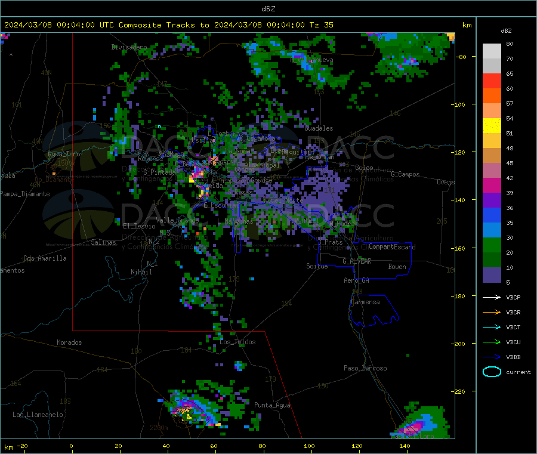
Task: Click the 'VBBB' legend label
Action: (513, 357)
